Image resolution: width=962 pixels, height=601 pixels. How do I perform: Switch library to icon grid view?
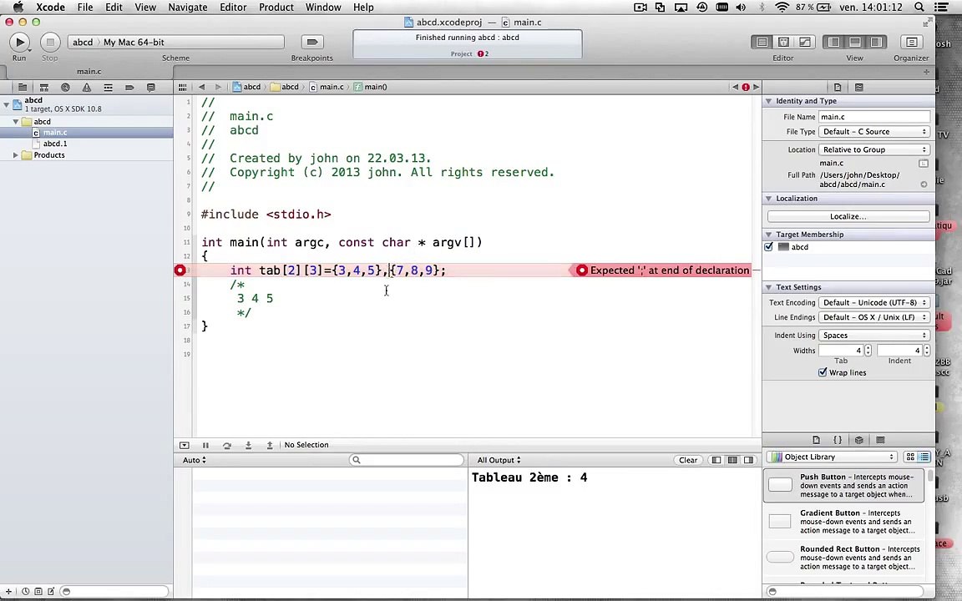(910, 457)
